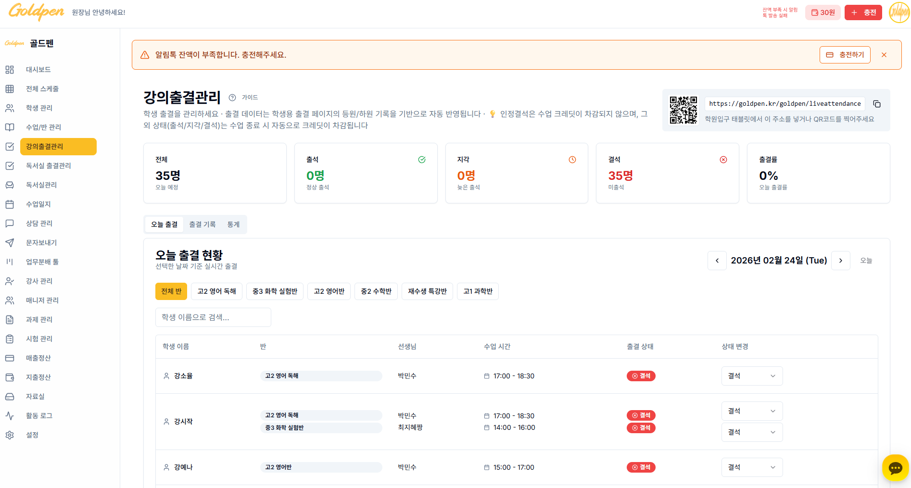Dismiss the low balance alert banner
The height and width of the screenshot is (488, 911).
[884, 55]
